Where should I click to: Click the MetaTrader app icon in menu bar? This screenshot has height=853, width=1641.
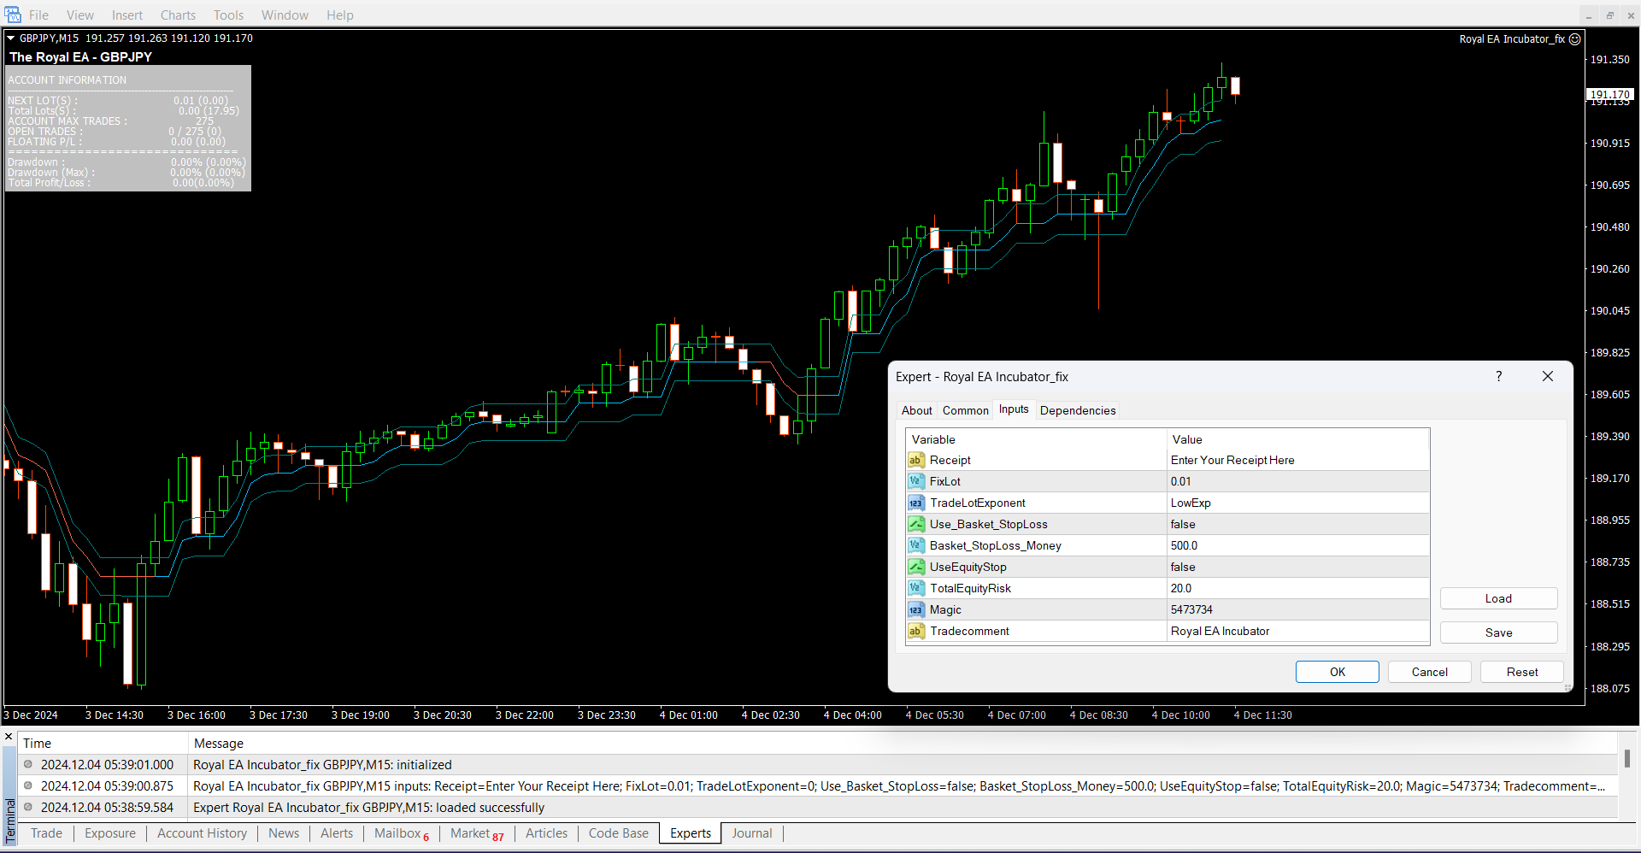click(x=12, y=15)
